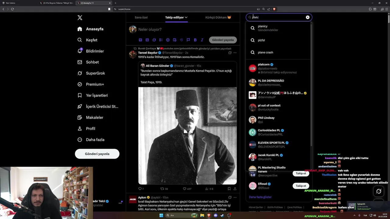The image size is (390, 219).
Task: Click the Grok icon in the composer
Action: pos(154,40)
